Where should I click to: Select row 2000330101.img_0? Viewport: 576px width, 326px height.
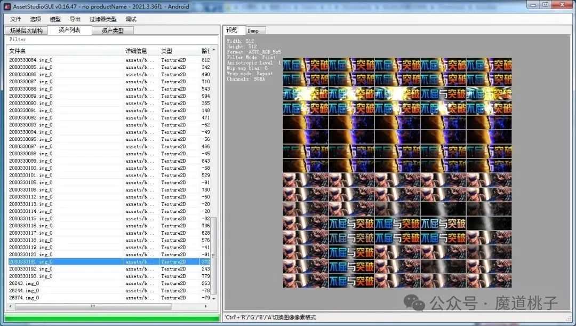(109, 176)
